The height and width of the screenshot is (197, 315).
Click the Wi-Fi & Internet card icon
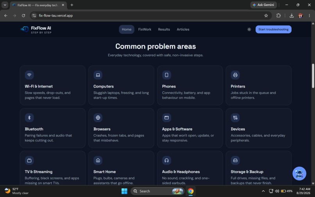pos(29,75)
